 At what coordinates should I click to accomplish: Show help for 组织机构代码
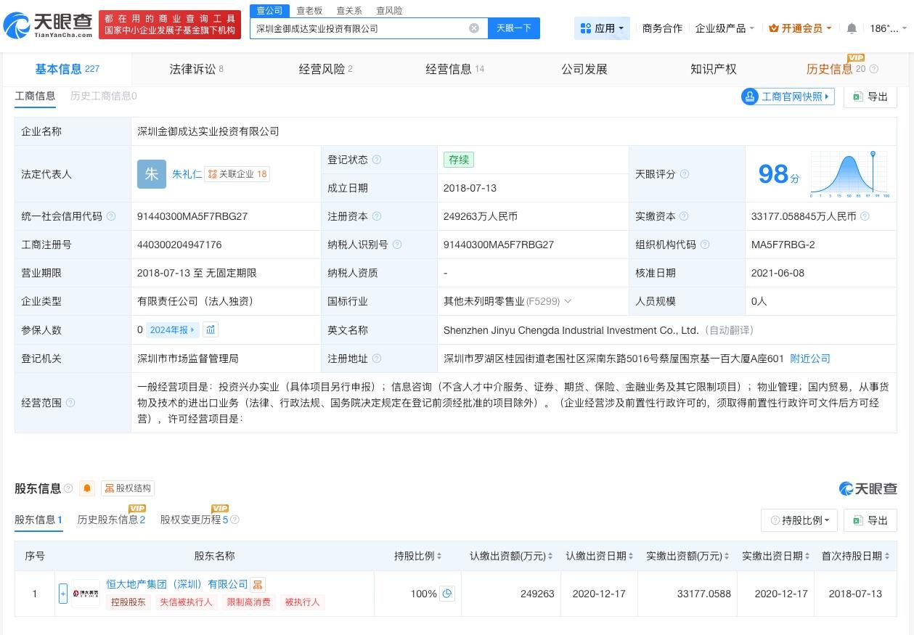[704, 245]
